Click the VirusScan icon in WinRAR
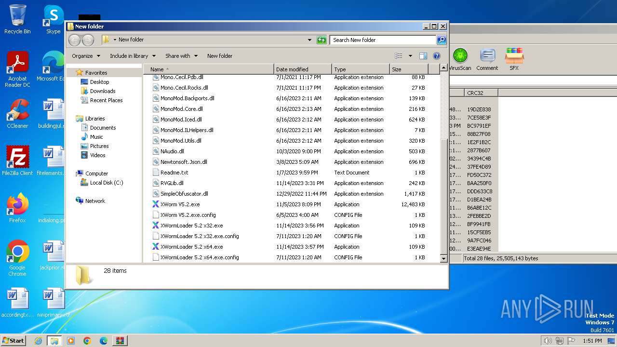This screenshot has height=347, width=617. (460, 60)
